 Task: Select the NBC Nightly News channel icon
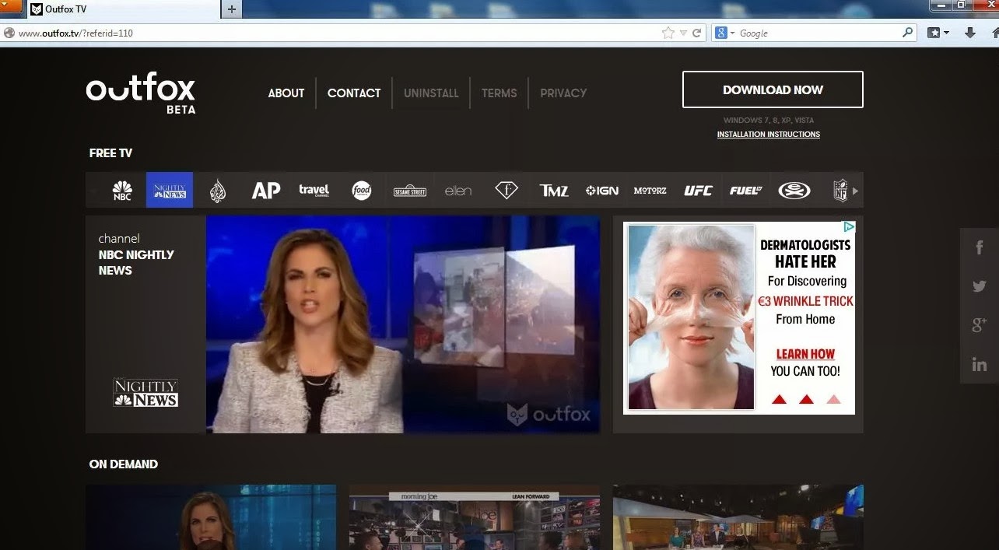[x=170, y=190]
